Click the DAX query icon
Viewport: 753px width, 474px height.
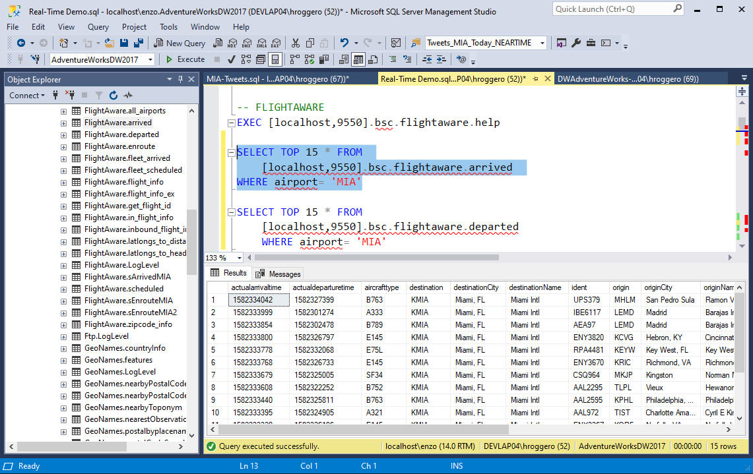[276, 43]
